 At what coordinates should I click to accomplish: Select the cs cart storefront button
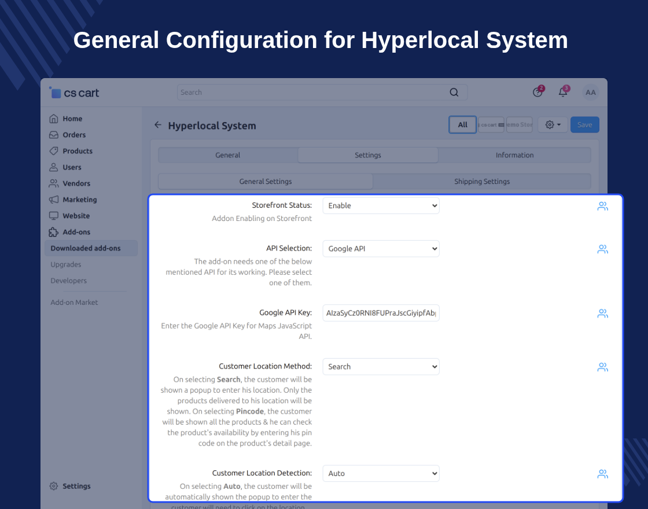click(491, 125)
